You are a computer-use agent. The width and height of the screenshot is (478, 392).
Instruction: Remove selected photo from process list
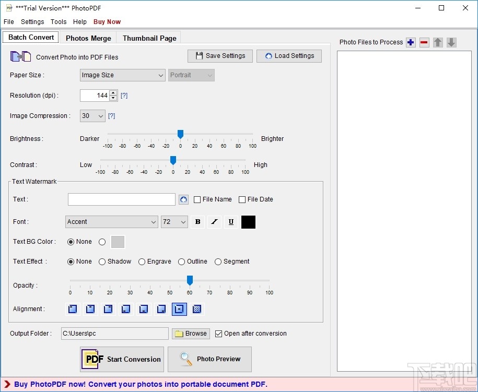pos(424,42)
